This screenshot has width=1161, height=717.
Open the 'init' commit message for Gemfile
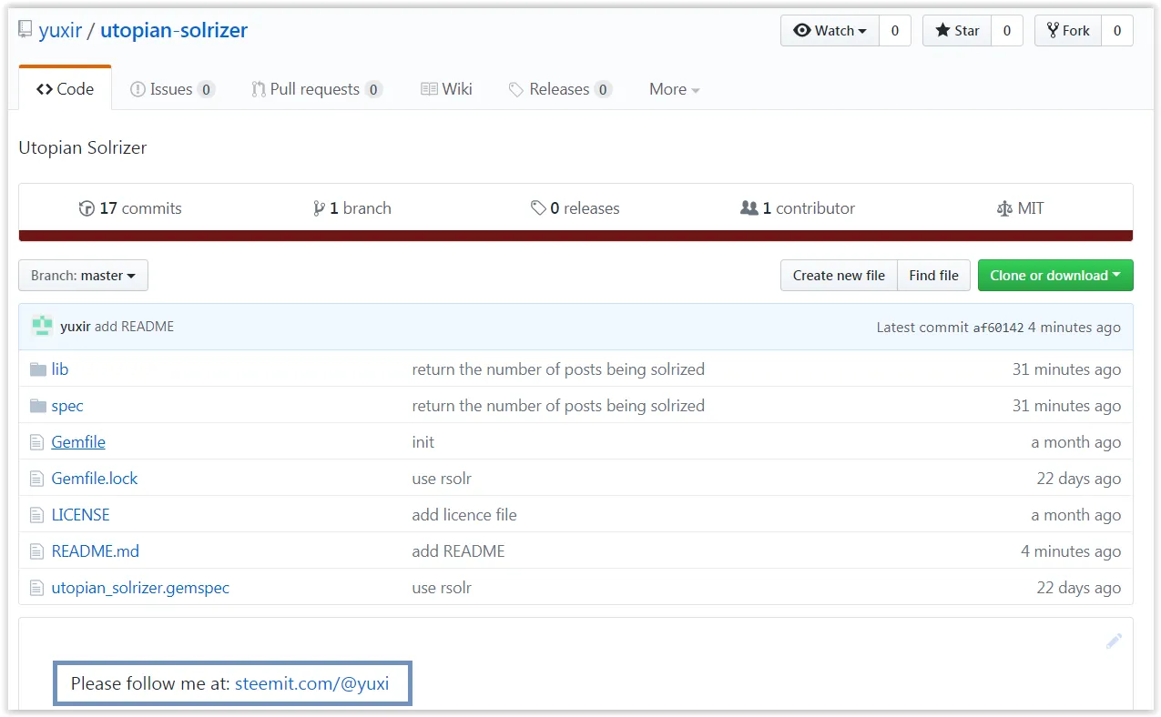coord(423,442)
